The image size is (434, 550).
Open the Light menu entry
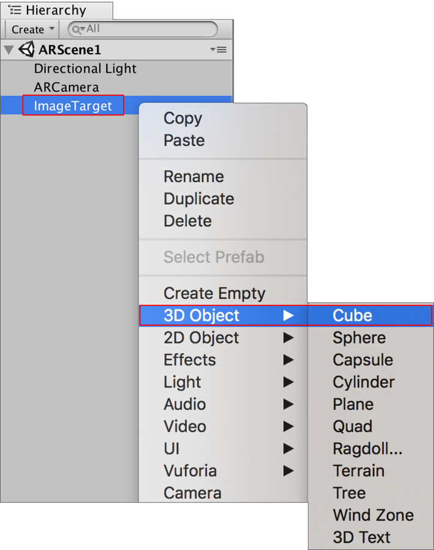coord(223,382)
